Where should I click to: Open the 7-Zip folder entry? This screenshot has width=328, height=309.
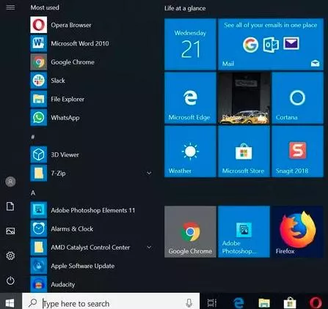[x=91, y=174]
